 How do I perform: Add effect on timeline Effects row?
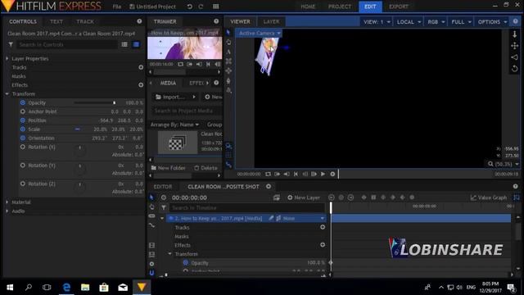coord(323,245)
